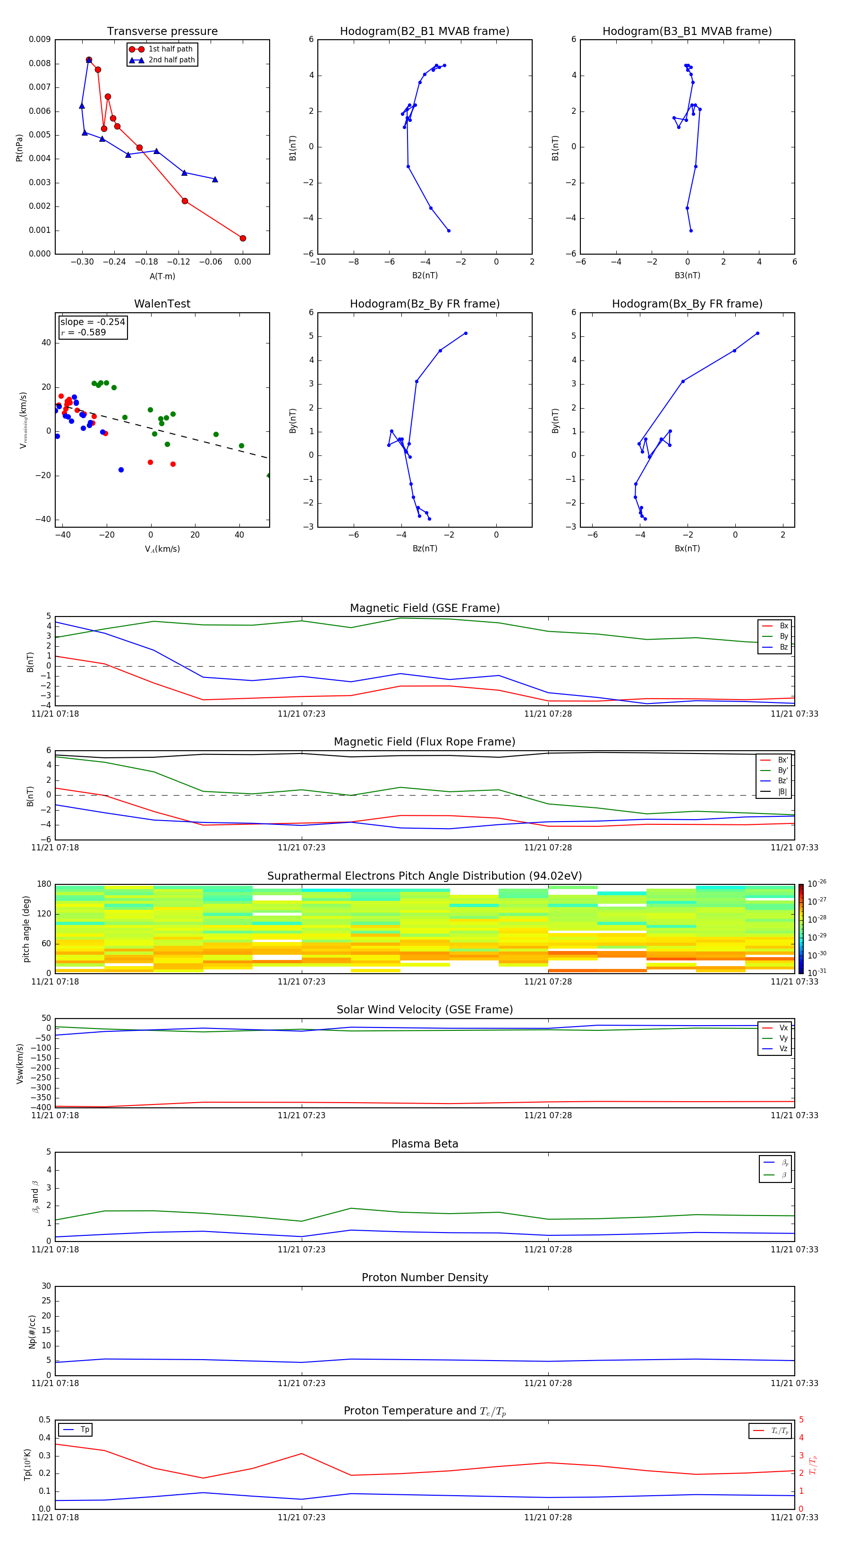Click the red point at A=0.00
This screenshot has width=850, height=1559.
243,239
